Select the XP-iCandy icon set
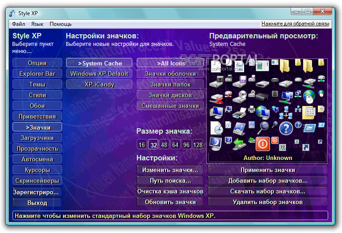Image resolution: width=342 pixels, height=233 pixels. click(x=99, y=84)
